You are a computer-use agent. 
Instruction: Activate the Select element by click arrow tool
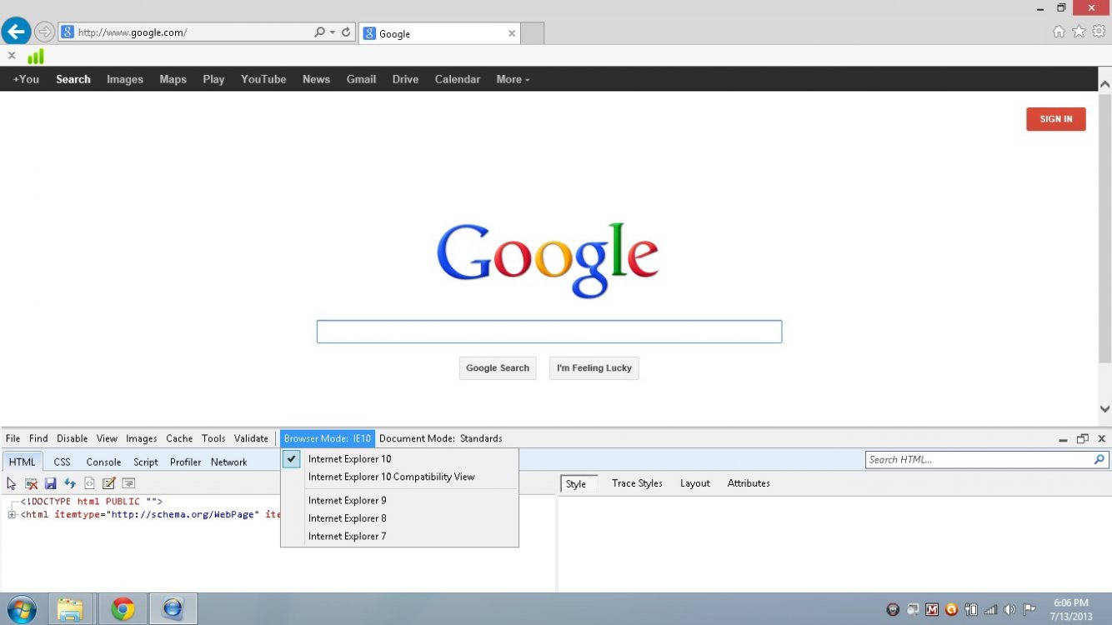[11, 483]
